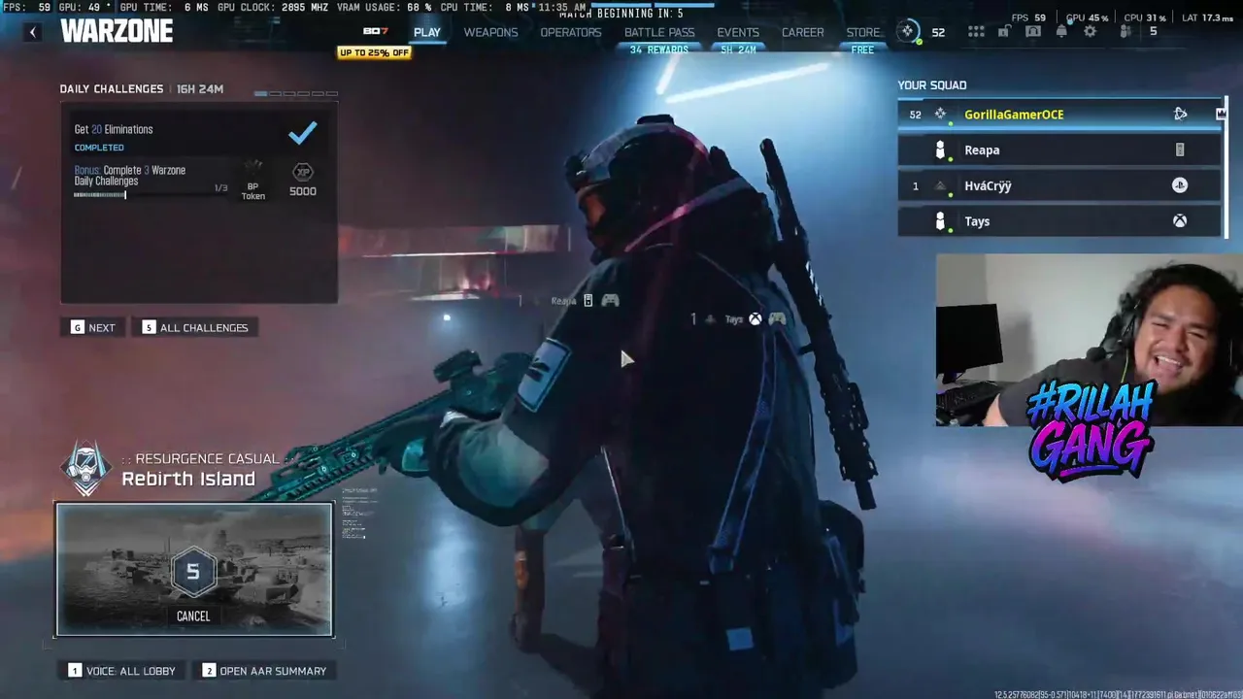Click the 5000 XP reward icon
The height and width of the screenshot is (699, 1243).
tap(303, 180)
